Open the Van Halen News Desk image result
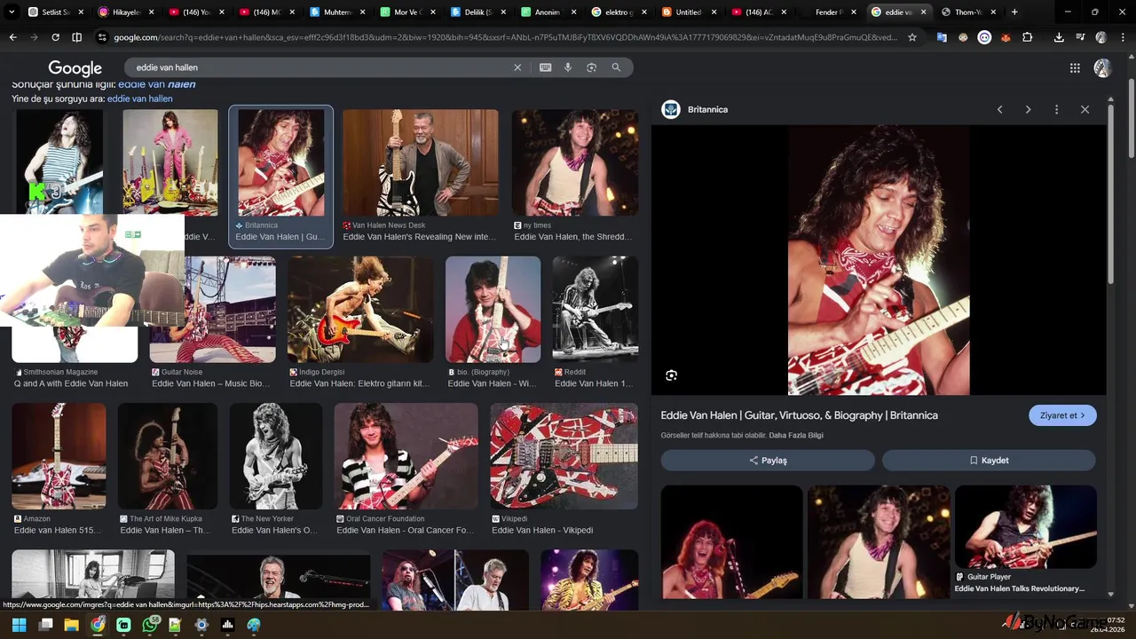This screenshot has height=639, width=1136. (x=420, y=163)
